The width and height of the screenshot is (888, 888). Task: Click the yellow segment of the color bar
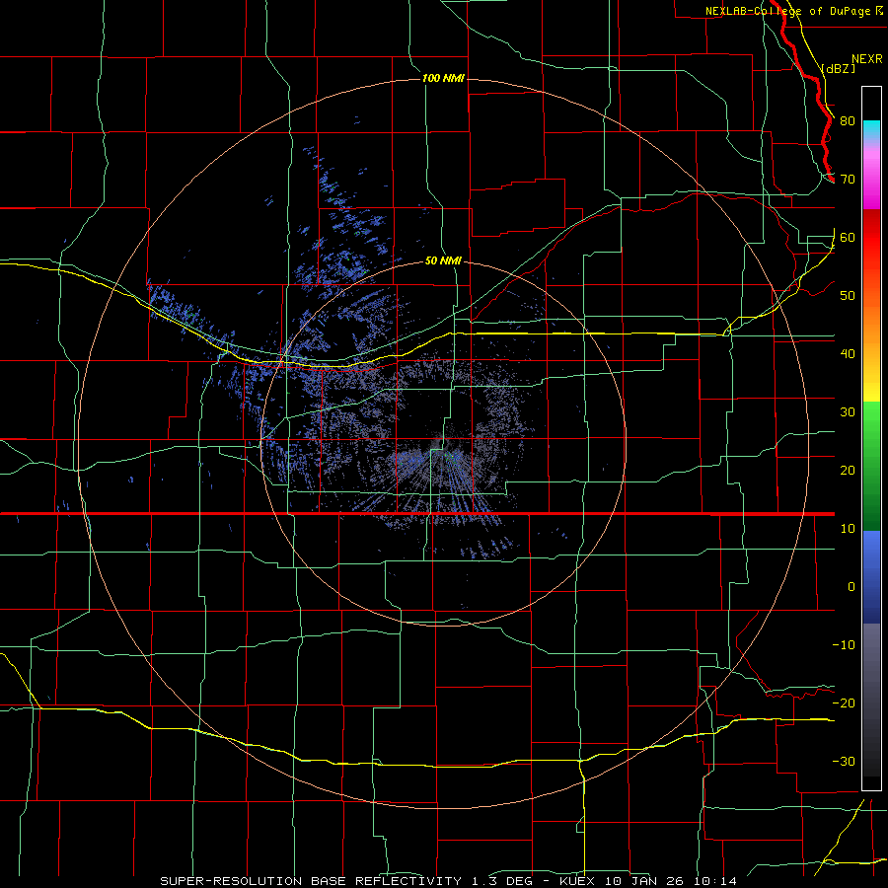click(871, 385)
